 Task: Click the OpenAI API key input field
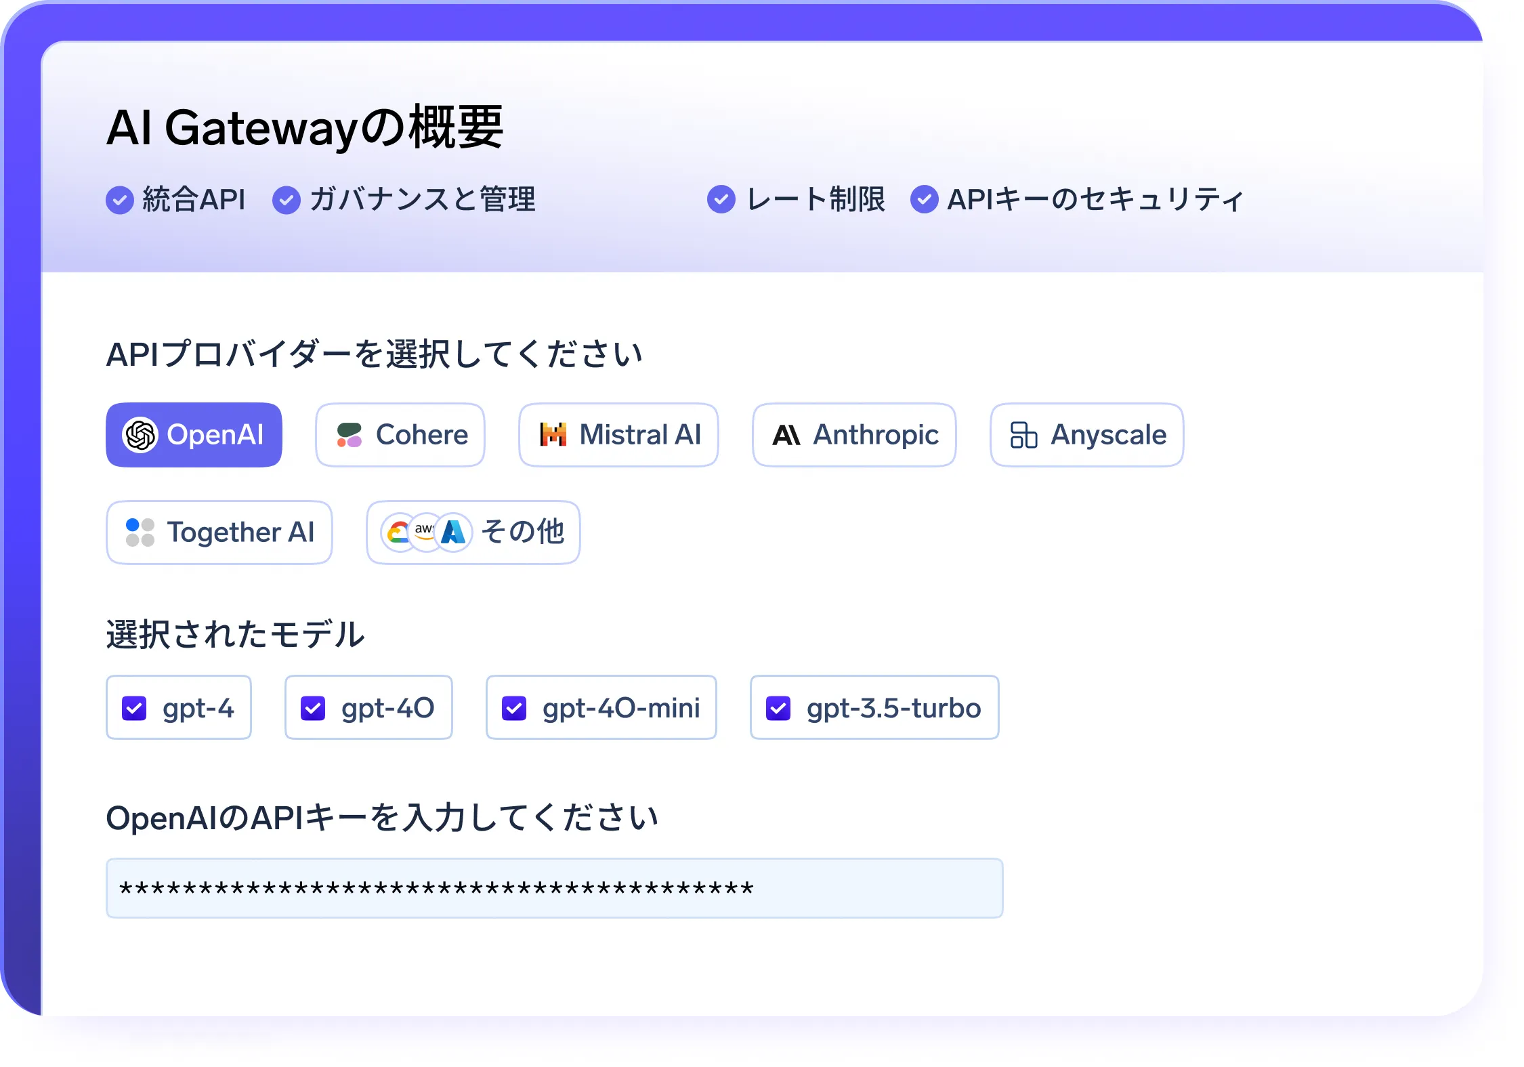coord(554,888)
